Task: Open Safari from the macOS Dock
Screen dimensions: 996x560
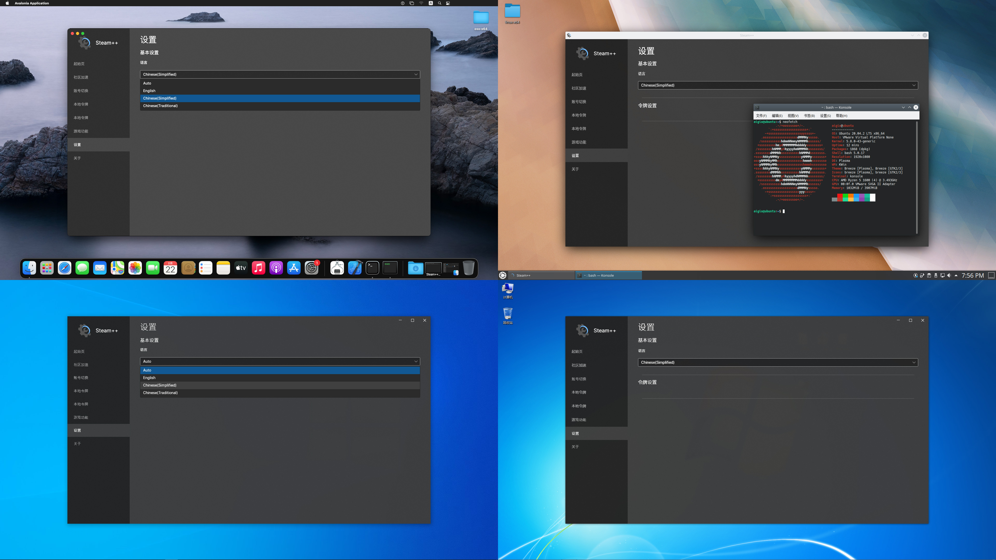Action: tap(65, 268)
